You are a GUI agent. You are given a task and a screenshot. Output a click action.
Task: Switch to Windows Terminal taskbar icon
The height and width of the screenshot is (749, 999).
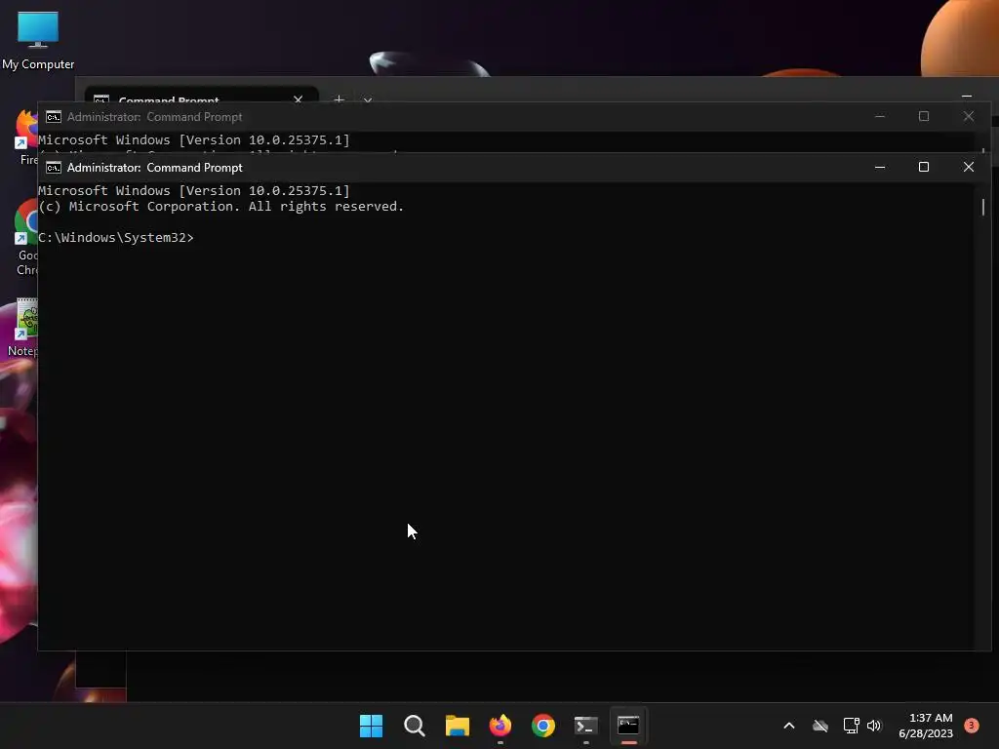[x=586, y=726]
